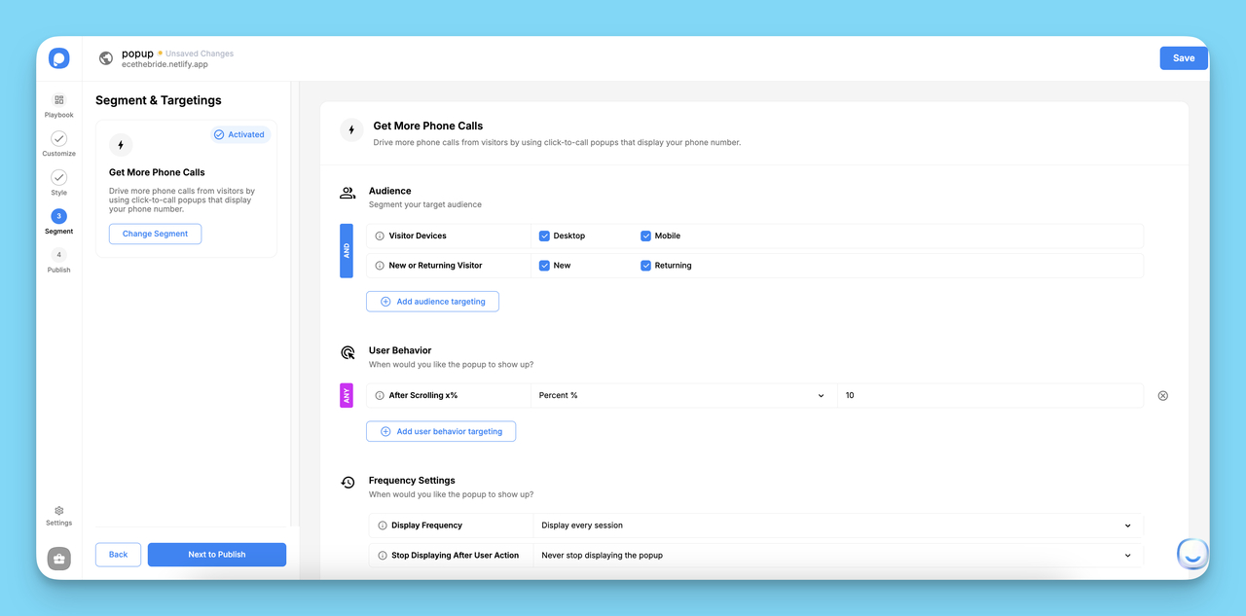
Task: Click the Popupsmart logo icon
Action: (59, 58)
